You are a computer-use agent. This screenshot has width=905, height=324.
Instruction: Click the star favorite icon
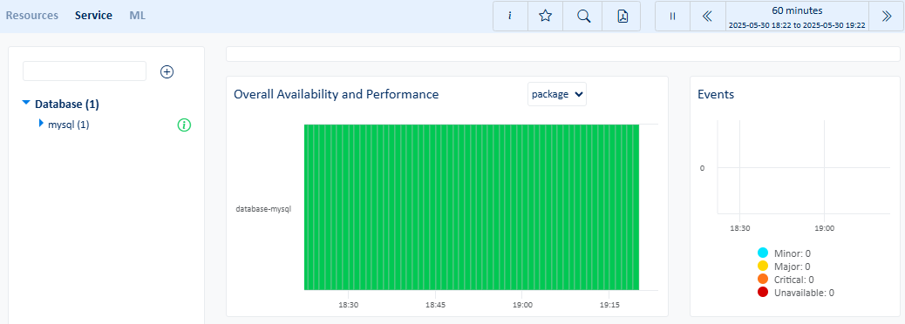[x=545, y=17]
